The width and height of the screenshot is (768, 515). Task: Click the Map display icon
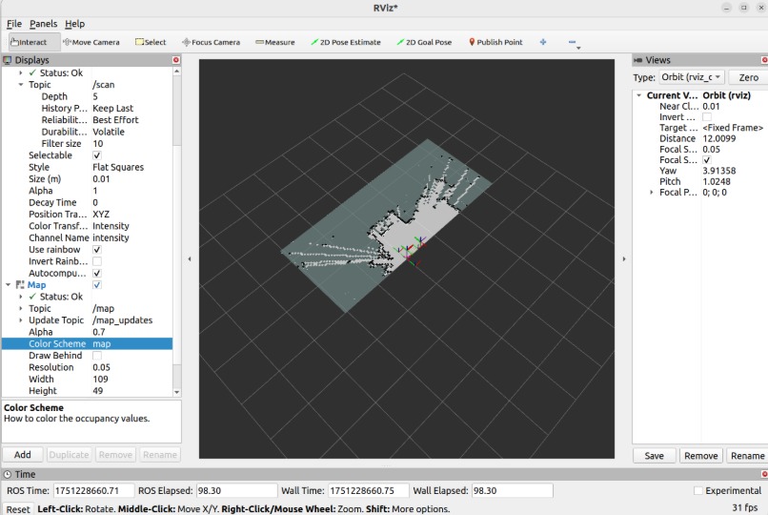pos(20,285)
